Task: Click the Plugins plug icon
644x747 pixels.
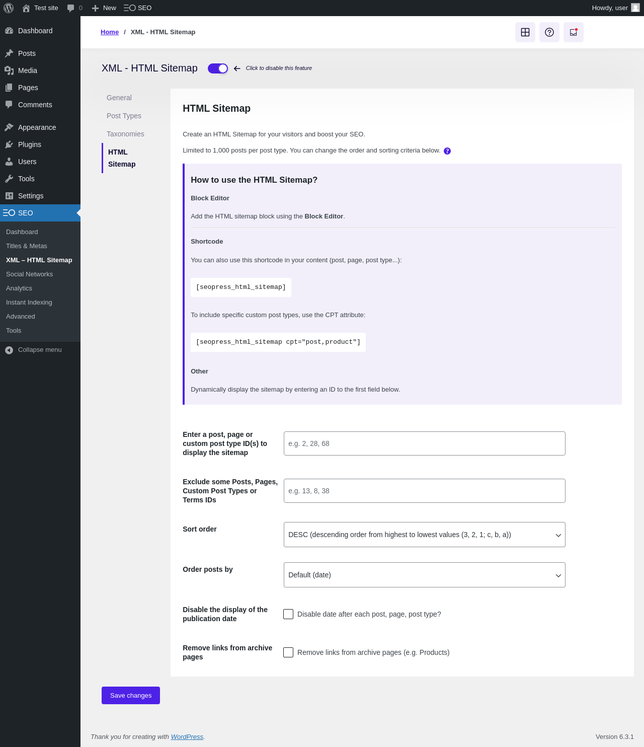Action: pyautogui.click(x=9, y=144)
